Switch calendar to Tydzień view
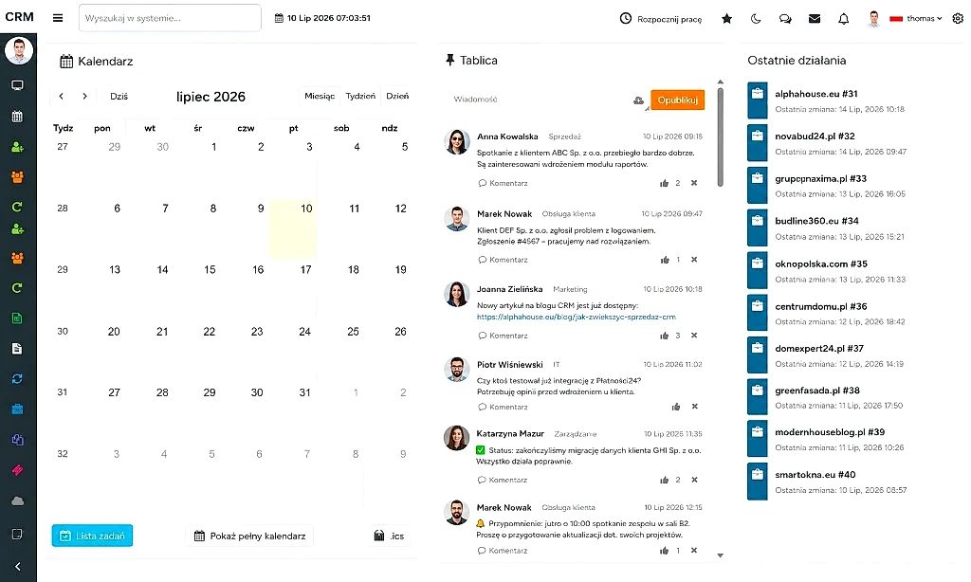 tap(360, 96)
